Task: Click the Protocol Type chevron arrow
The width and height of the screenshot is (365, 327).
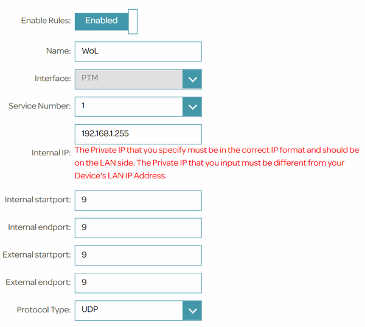Action: pos(192,310)
